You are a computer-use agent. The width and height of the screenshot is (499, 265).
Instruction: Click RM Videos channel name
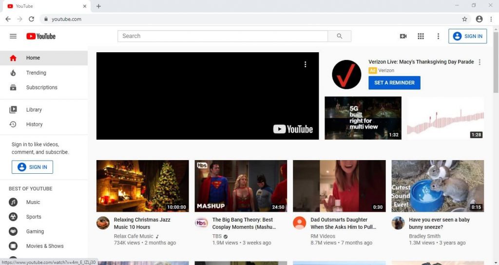pos(323,236)
